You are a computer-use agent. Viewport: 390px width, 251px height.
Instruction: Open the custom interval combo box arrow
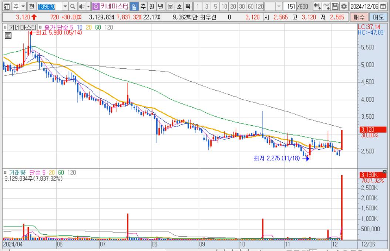[x=279, y=6]
